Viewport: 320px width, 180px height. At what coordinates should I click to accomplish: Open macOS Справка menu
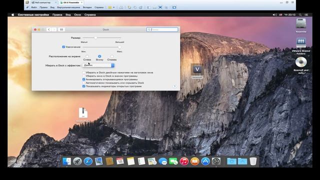[x=90, y=14]
